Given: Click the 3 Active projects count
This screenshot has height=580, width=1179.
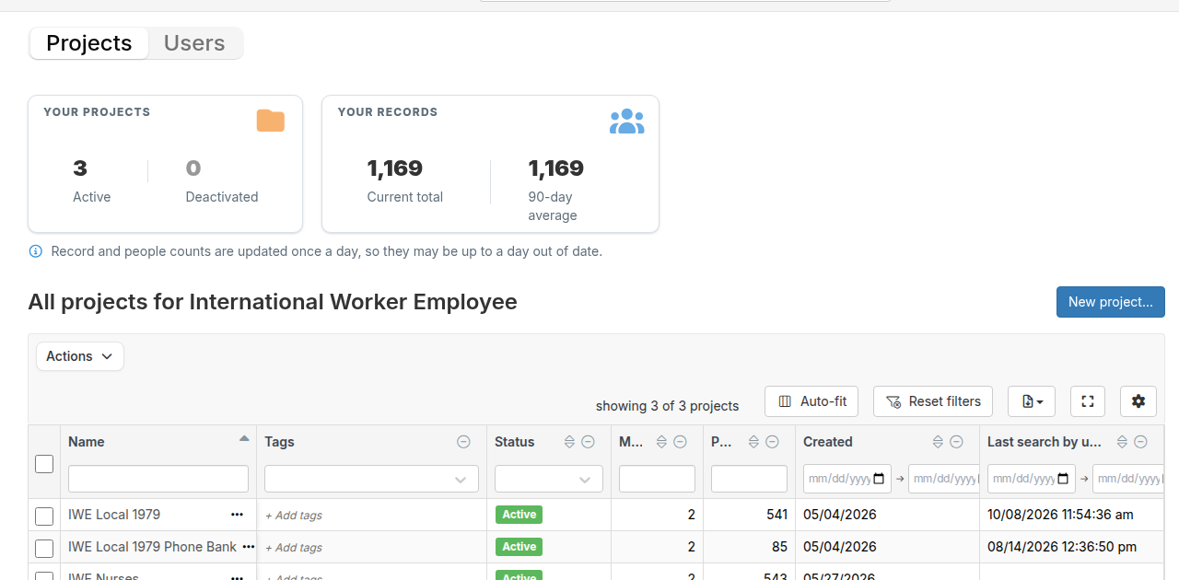Looking at the screenshot, I should (x=80, y=168).
